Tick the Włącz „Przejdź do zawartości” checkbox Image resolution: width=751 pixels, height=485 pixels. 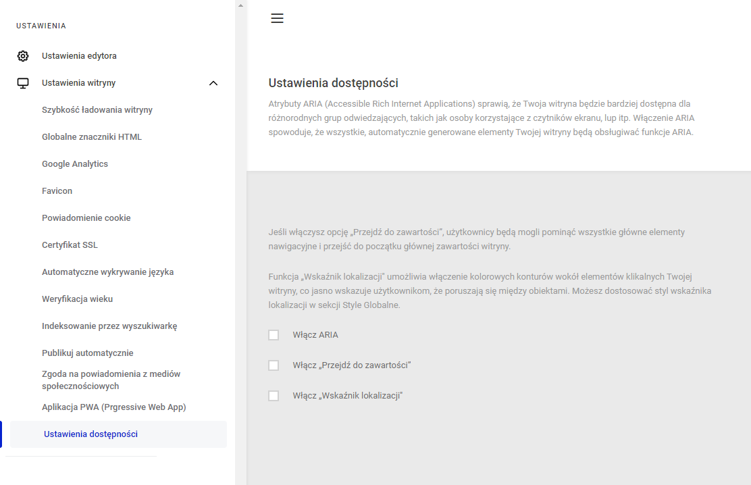[x=274, y=365]
